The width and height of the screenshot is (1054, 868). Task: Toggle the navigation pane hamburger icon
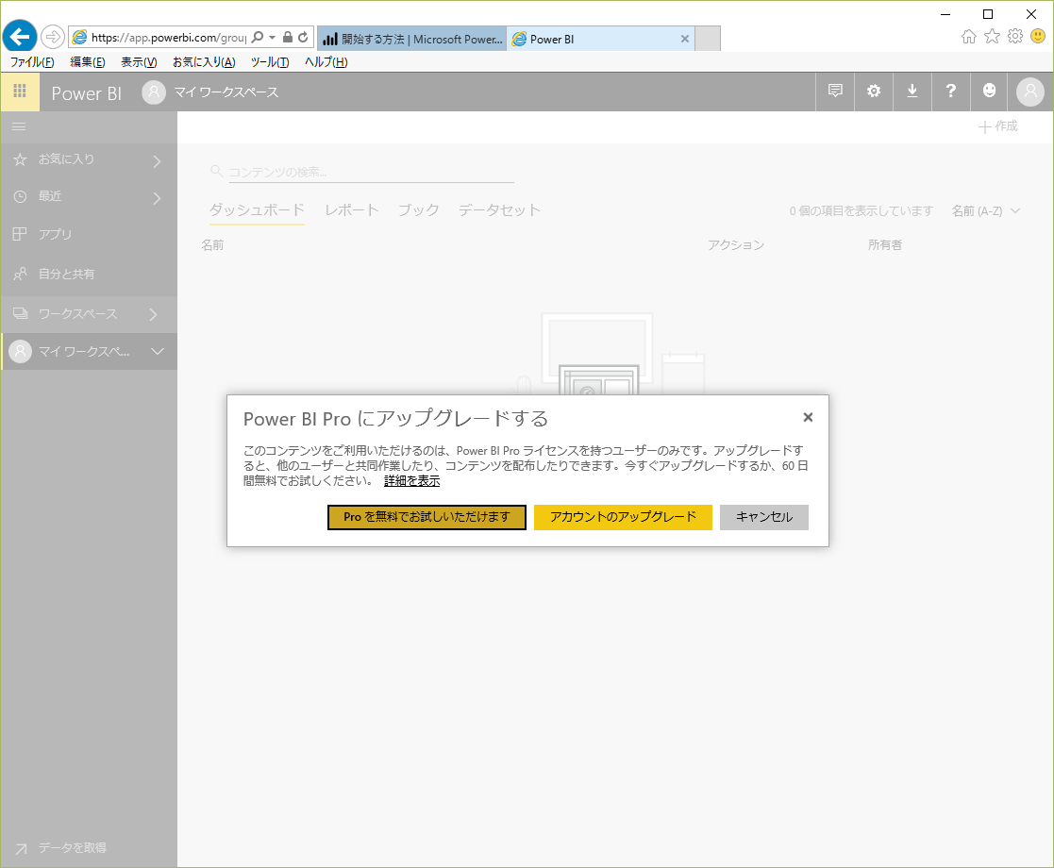tap(19, 126)
